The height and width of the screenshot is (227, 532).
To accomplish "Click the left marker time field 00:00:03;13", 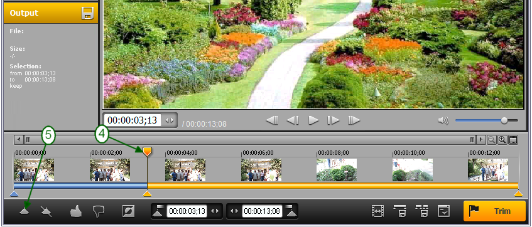I will pyautogui.click(x=187, y=211).
